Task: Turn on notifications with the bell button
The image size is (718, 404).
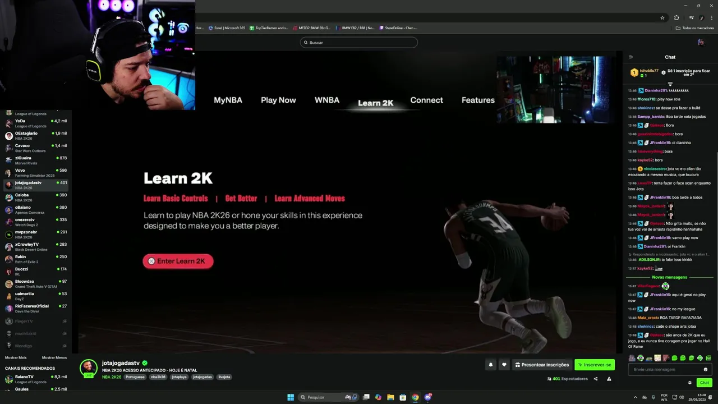Action: point(490,365)
